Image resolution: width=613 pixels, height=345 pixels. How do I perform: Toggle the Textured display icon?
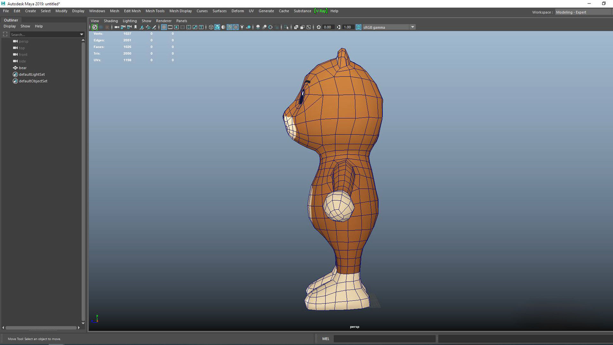point(236,27)
